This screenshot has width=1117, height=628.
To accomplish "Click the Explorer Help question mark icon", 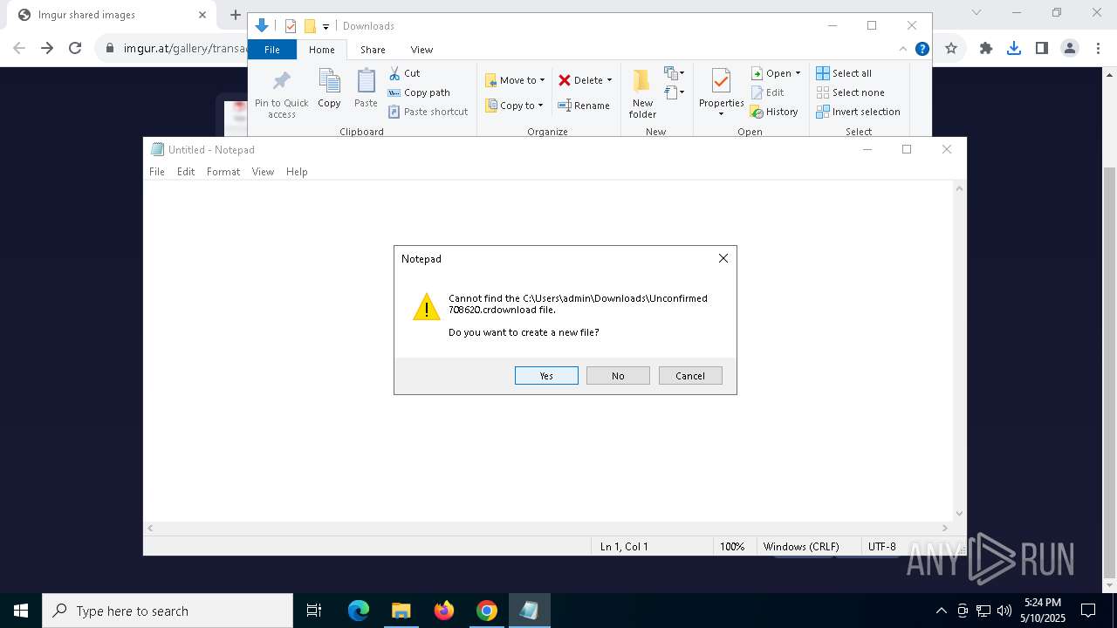I will pyautogui.click(x=922, y=50).
